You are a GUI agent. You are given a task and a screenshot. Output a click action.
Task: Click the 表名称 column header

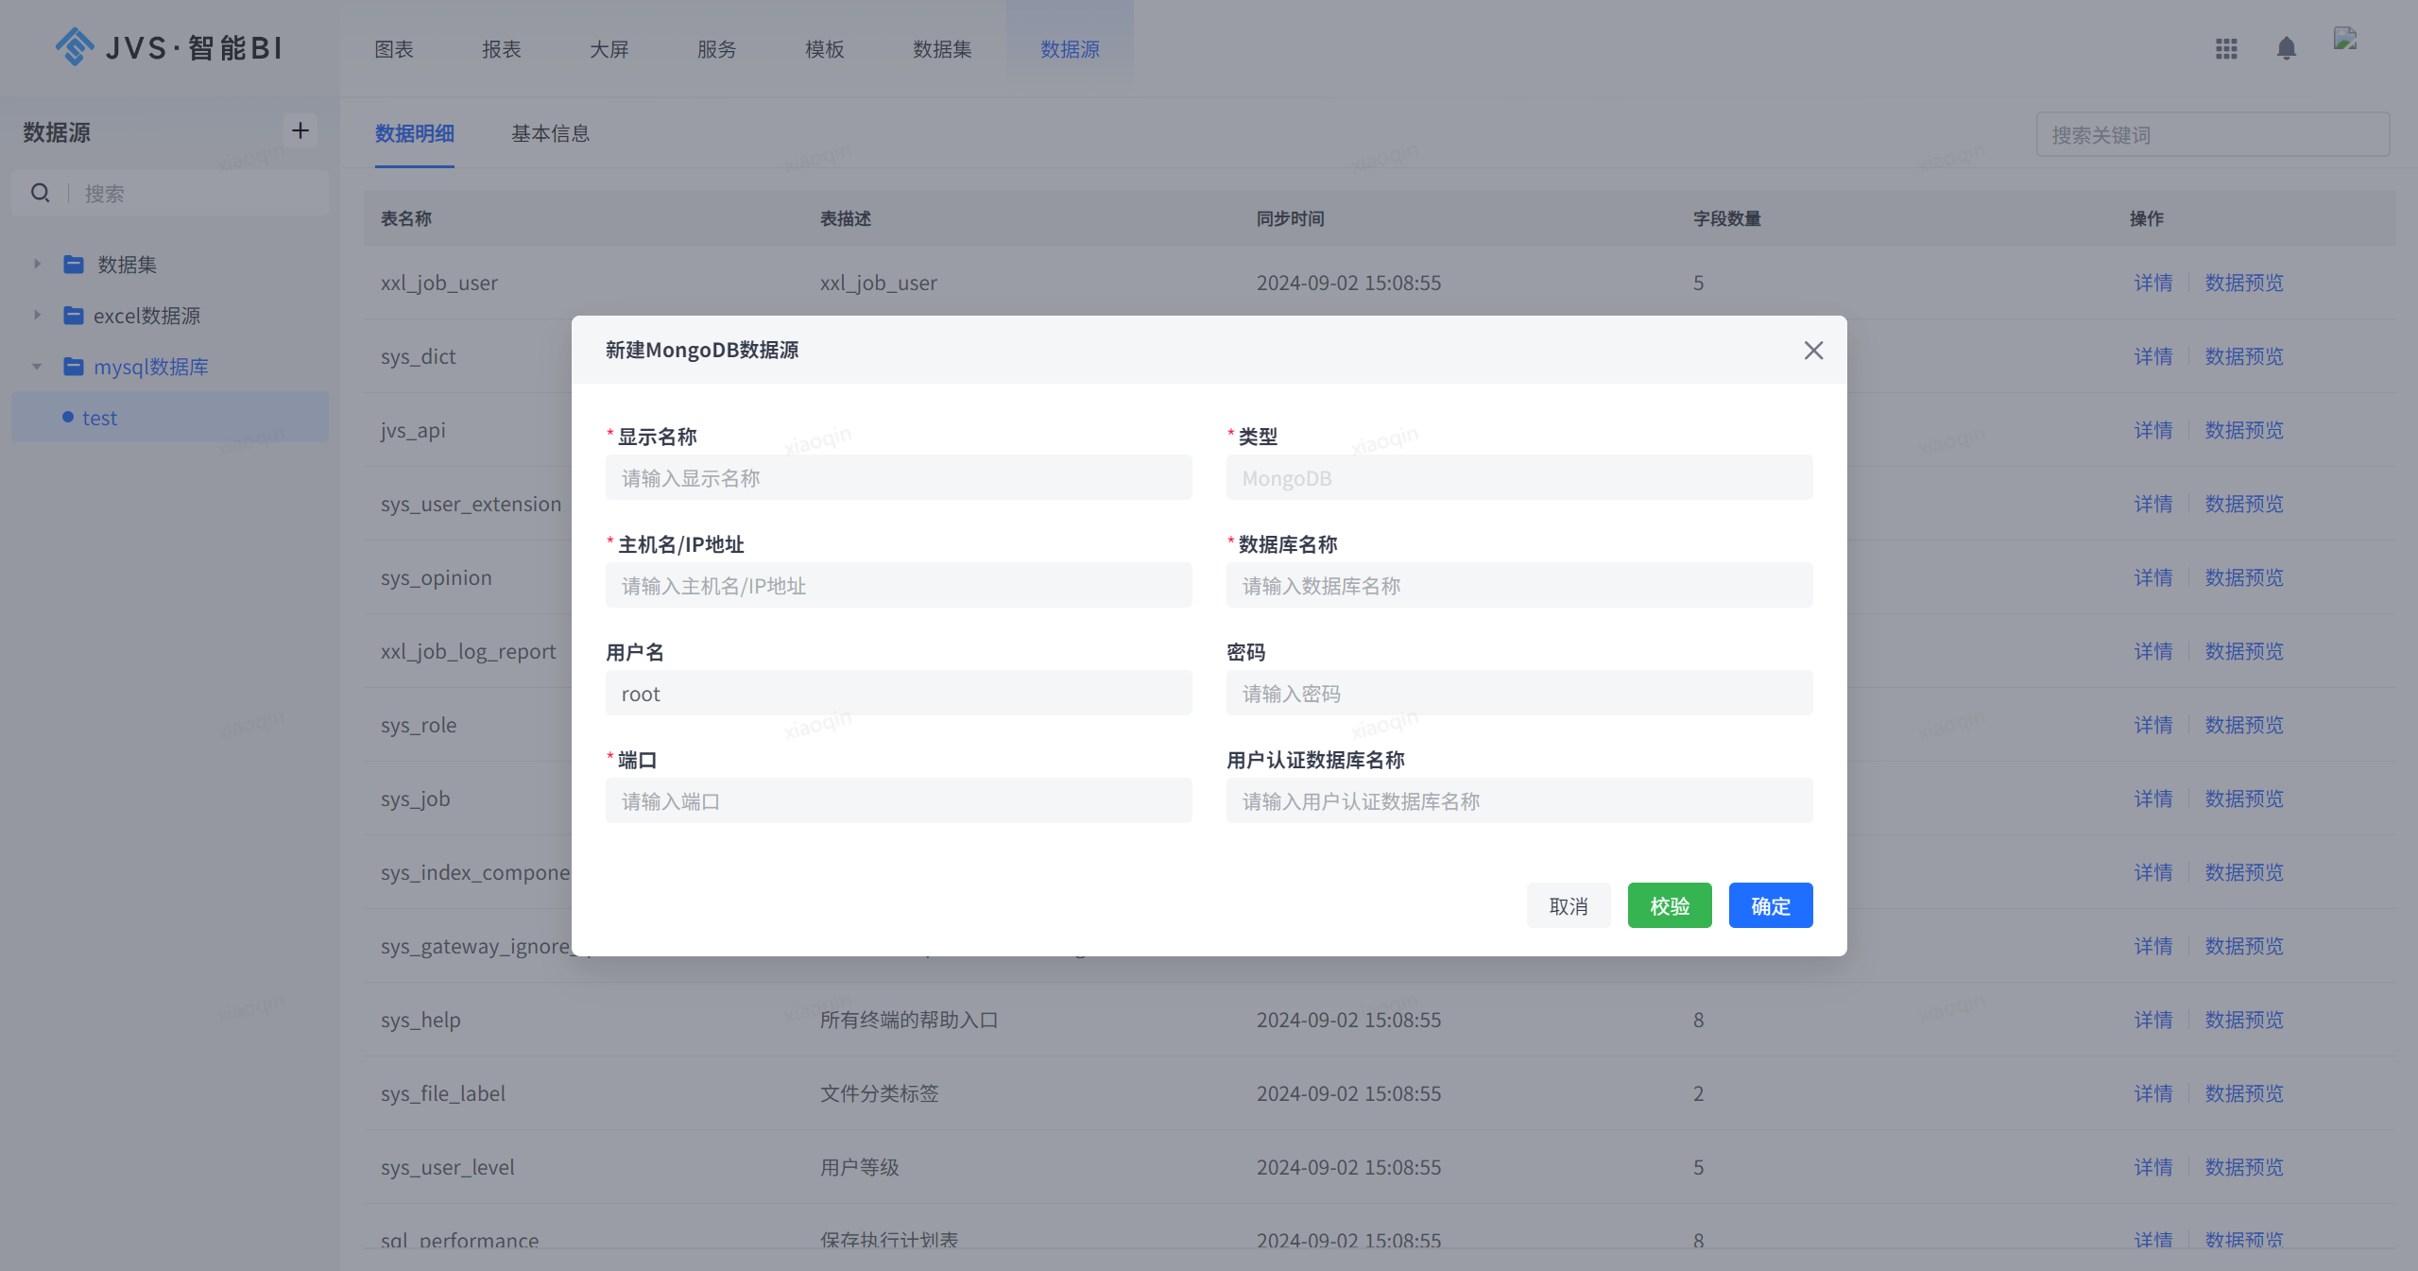(406, 218)
